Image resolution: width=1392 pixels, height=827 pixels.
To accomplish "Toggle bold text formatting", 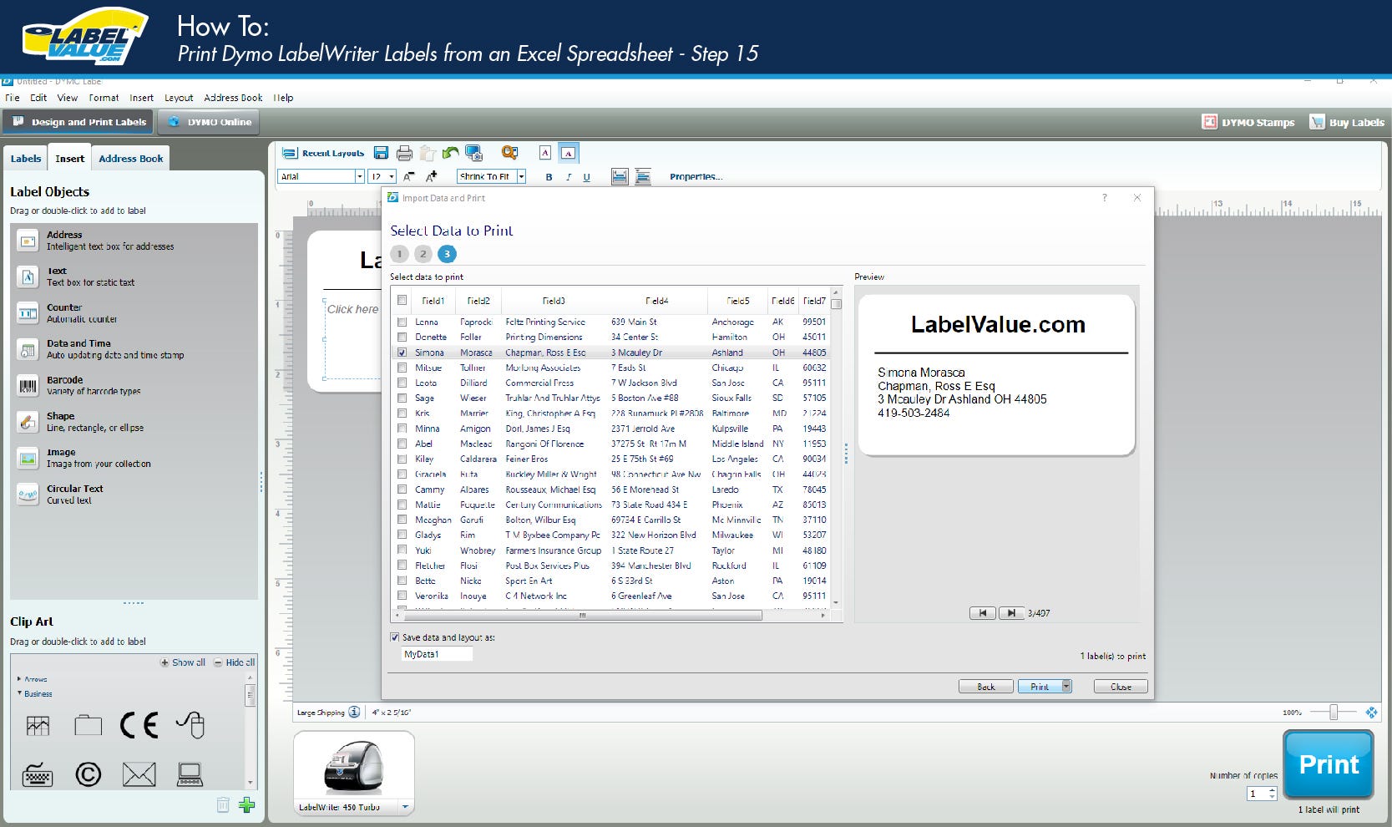I will [x=549, y=177].
